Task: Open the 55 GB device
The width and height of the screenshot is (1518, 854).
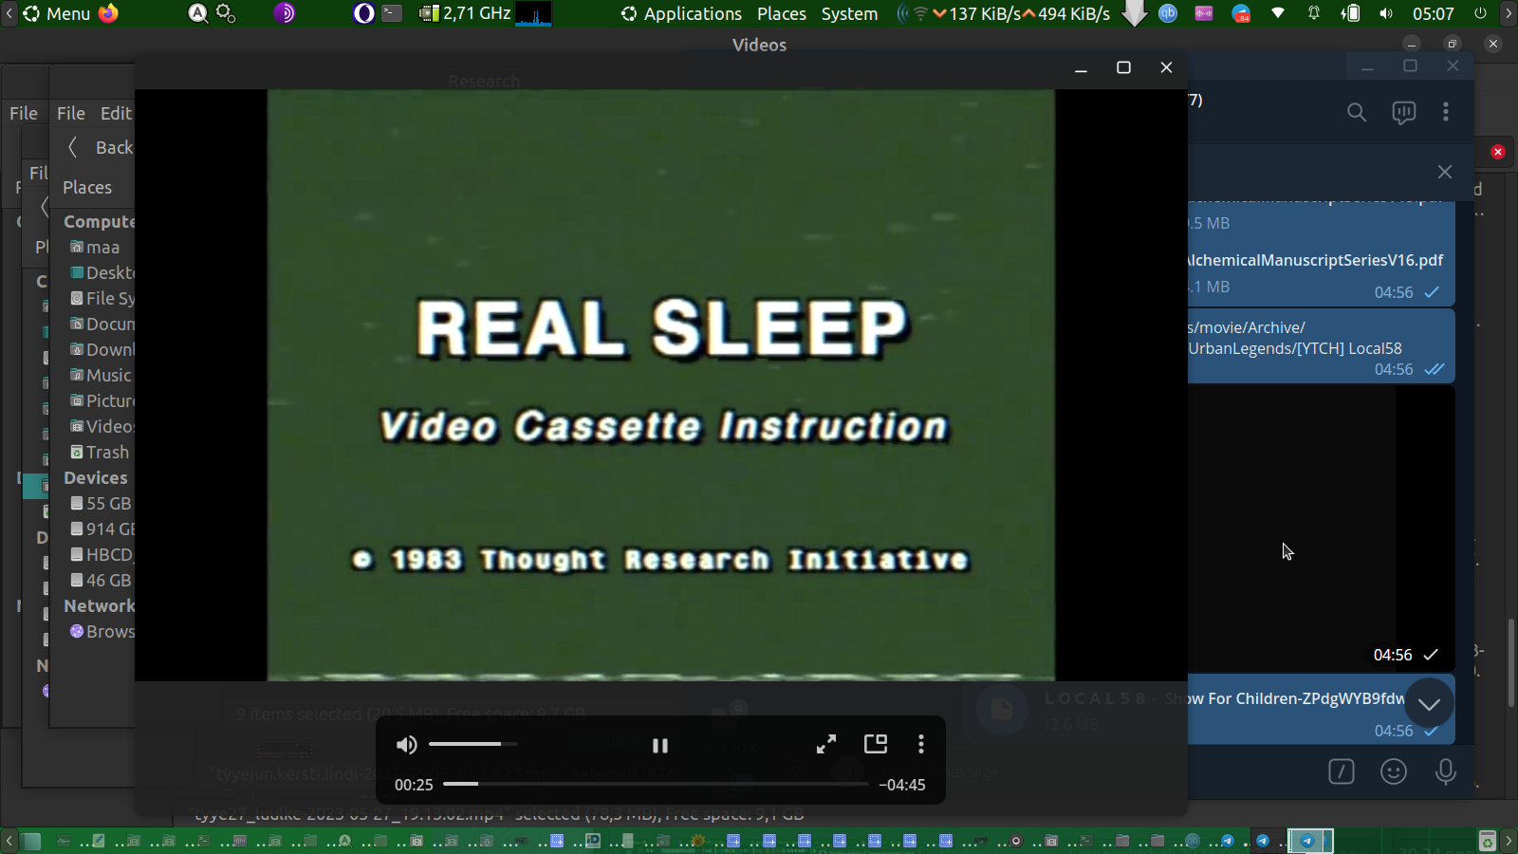Action: tap(101, 503)
